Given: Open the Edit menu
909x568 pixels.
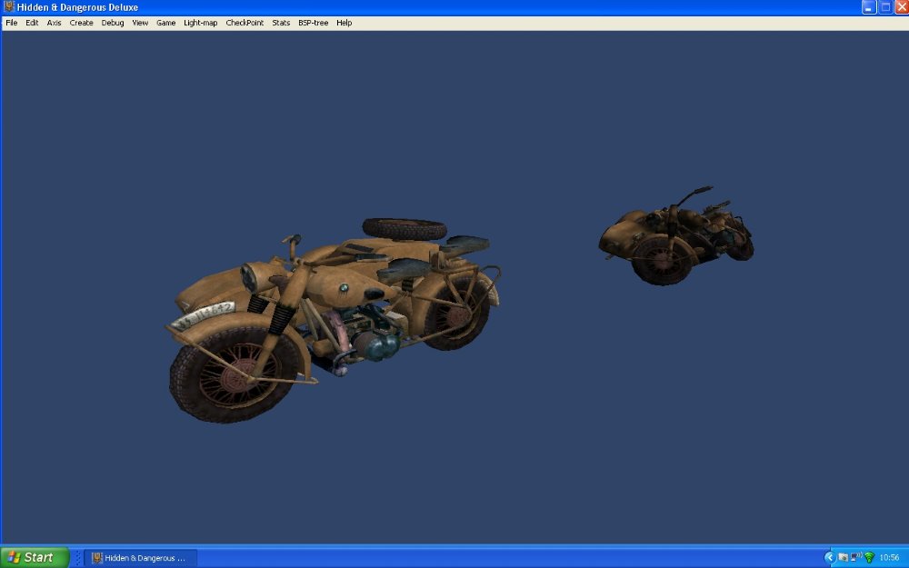Looking at the screenshot, I should 32,23.
